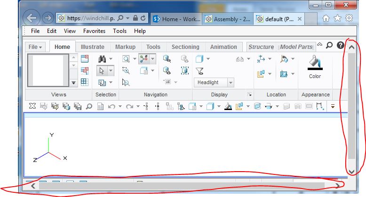Click the checklist document icon in quick toolbar
Screen dimensions: 366x197
click(100, 106)
